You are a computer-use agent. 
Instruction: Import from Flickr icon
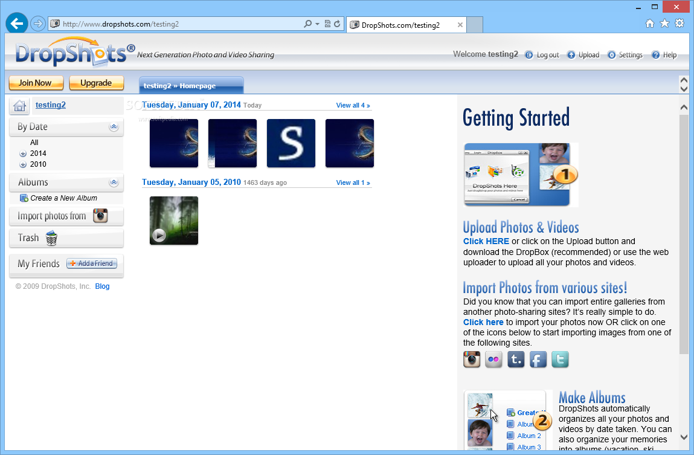493,360
